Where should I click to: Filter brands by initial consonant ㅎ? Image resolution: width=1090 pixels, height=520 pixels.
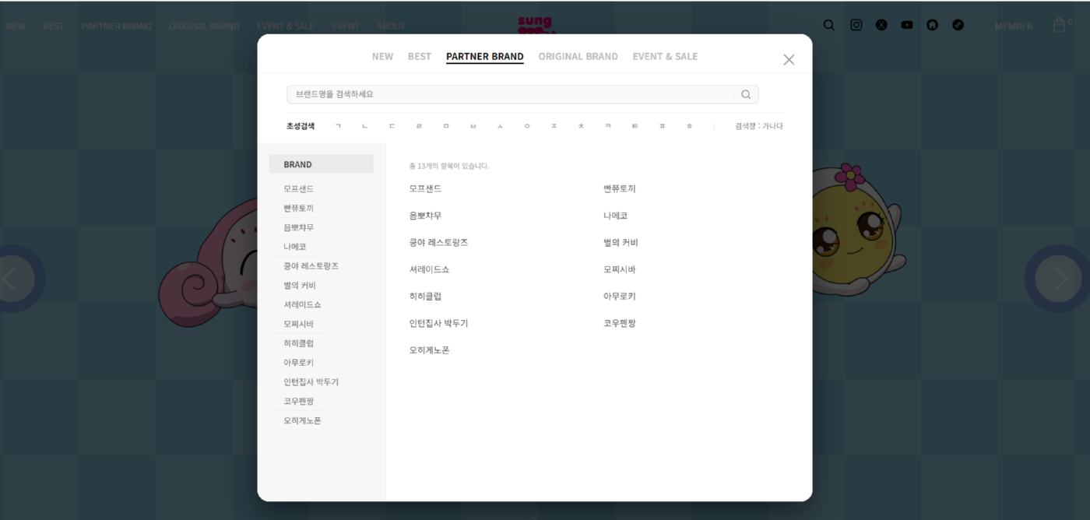(x=689, y=126)
